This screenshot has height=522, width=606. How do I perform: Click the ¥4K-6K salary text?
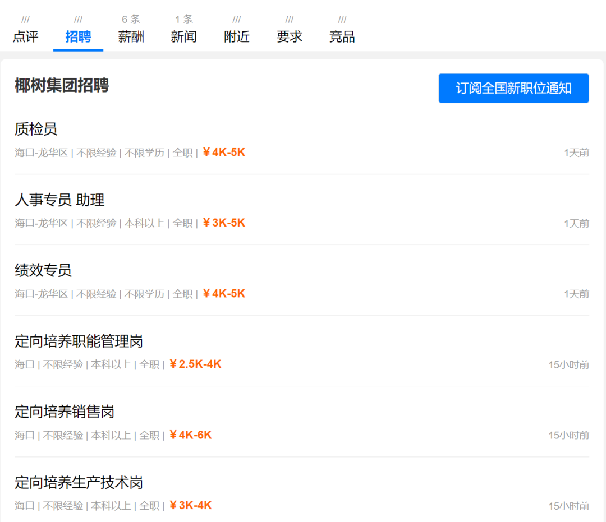tap(191, 435)
